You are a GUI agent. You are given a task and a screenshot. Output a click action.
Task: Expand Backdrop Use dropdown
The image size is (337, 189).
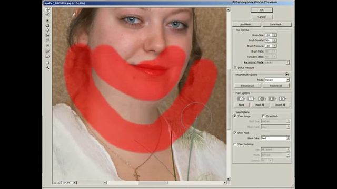click(288, 149)
